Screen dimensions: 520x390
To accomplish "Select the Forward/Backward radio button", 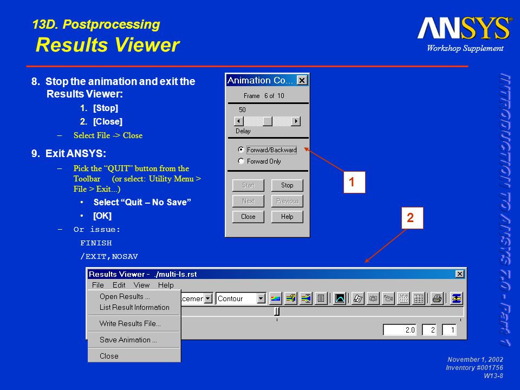I will click(241, 149).
